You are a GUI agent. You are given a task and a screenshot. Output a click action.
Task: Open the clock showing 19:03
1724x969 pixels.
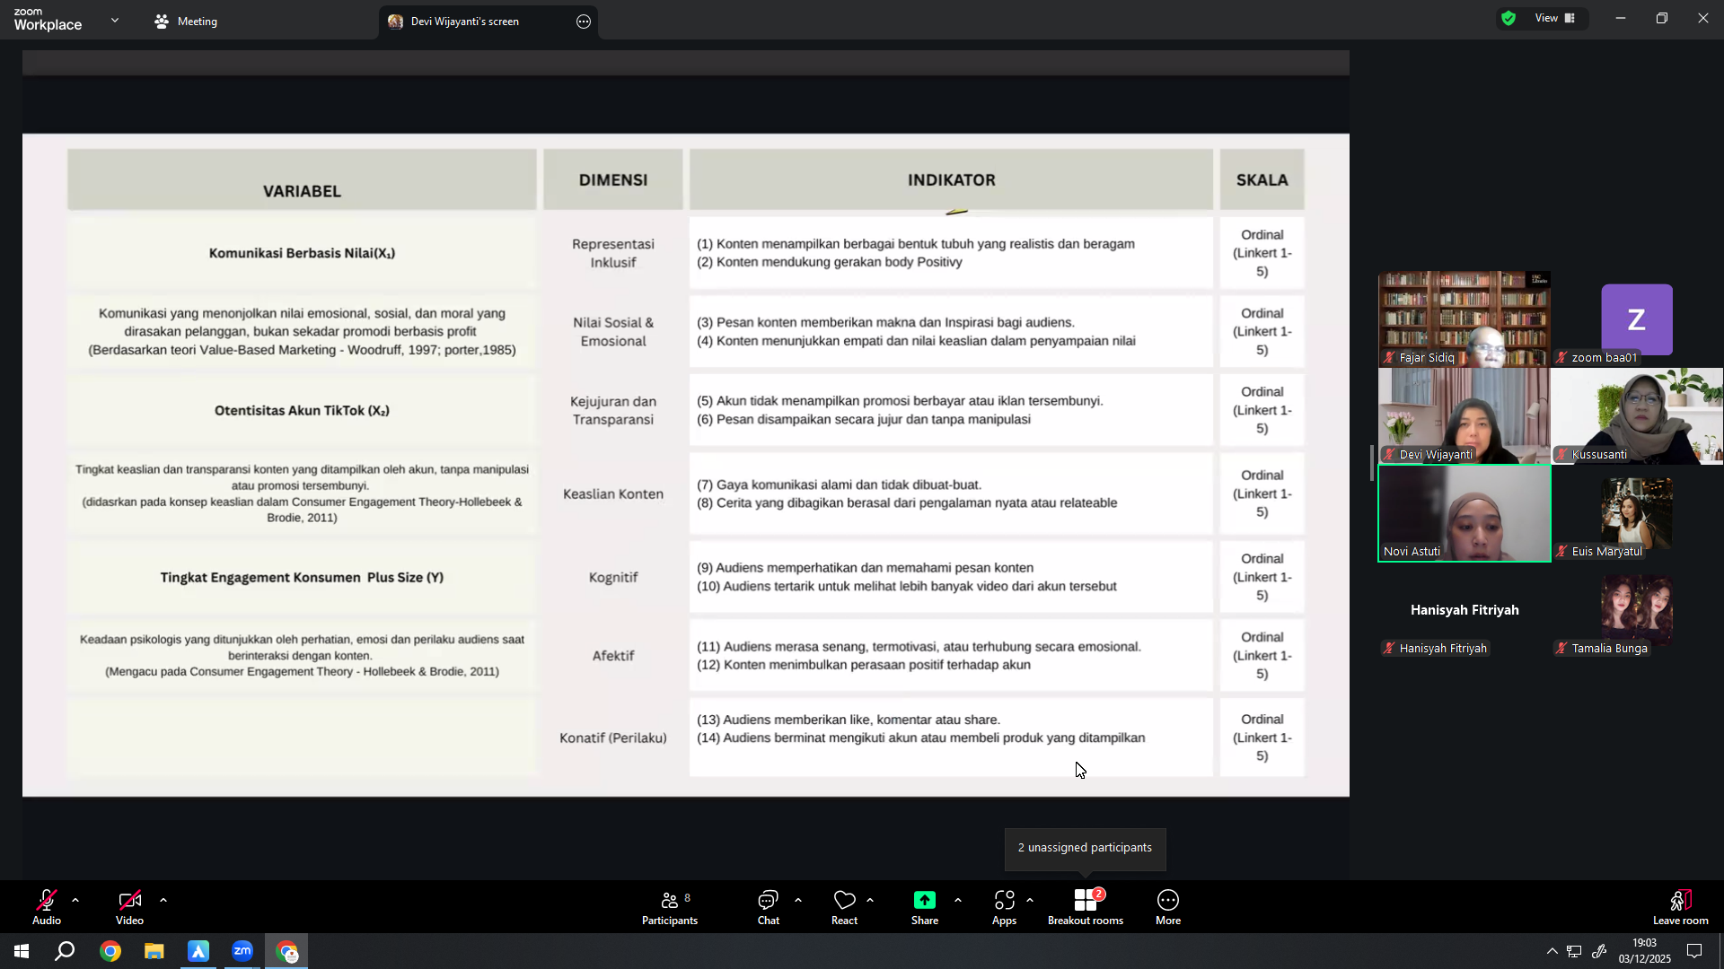1645,951
